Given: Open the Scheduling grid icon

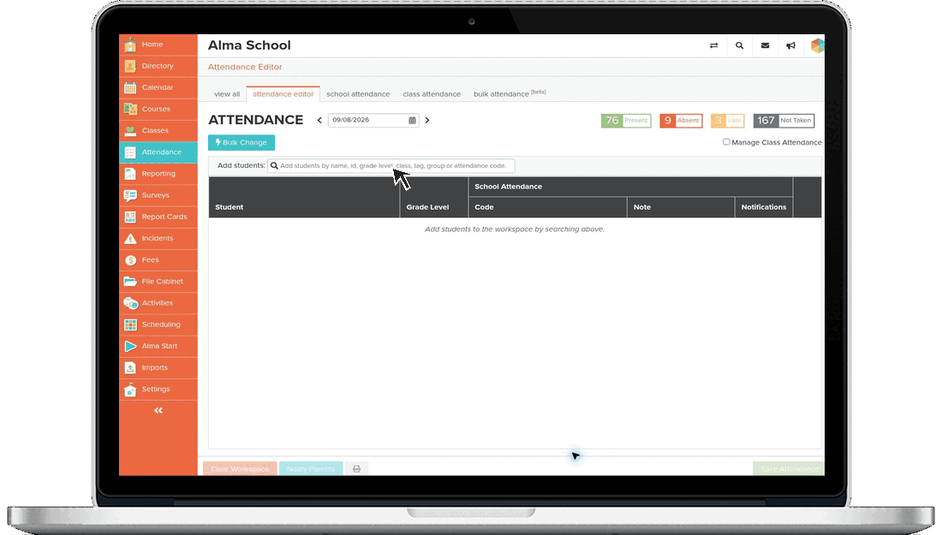Looking at the screenshot, I should (x=130, y=324).
